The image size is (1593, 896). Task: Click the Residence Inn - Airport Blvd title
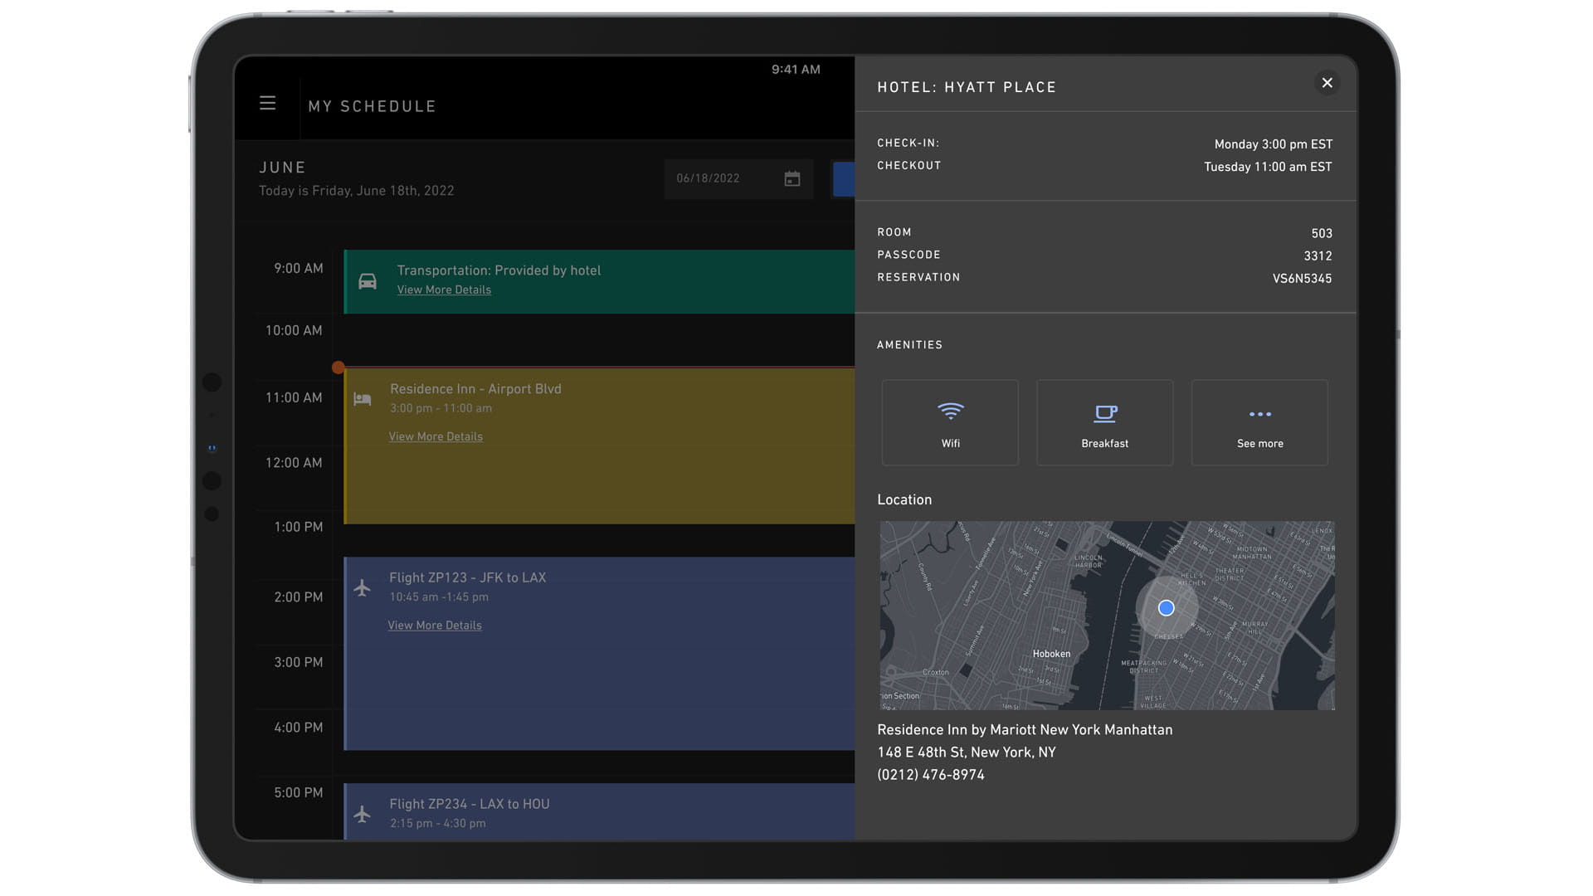[x=475, y=388]
